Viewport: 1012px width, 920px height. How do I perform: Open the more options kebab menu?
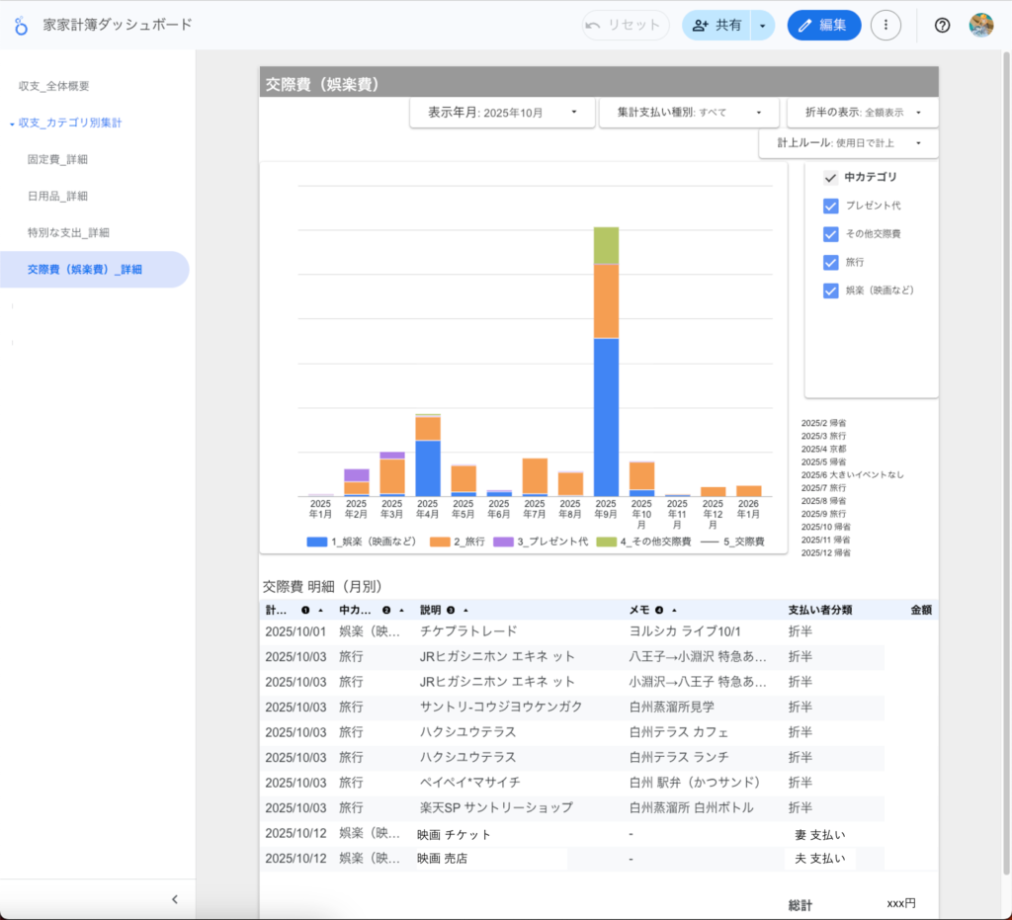coord(885,26)
